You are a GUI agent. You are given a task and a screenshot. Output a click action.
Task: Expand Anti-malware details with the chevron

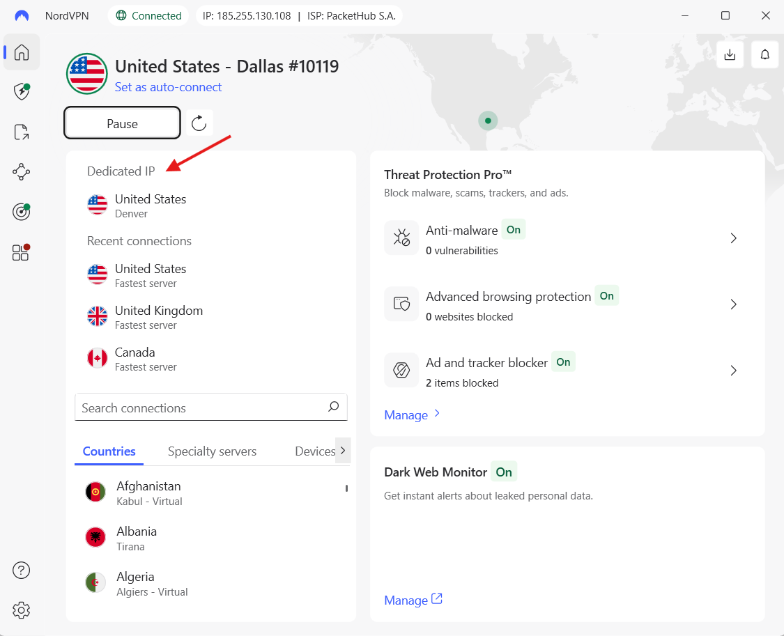point(733,238)
